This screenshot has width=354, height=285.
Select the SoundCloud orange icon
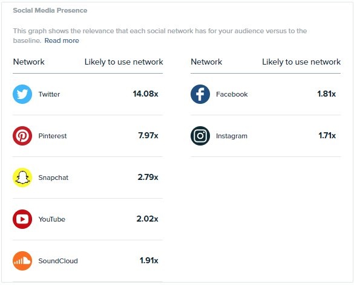[22, 261]
